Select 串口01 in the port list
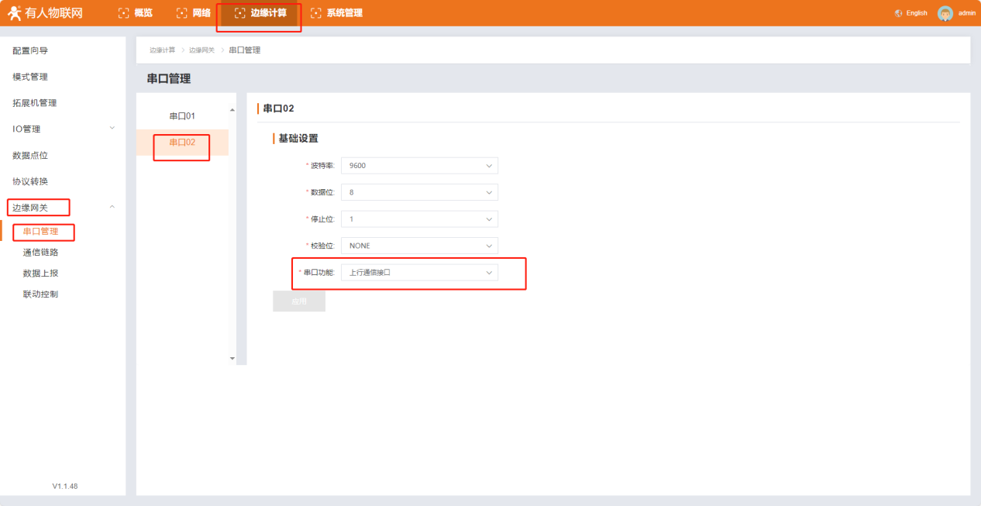 pyautogui.click(x=182, y=116)
